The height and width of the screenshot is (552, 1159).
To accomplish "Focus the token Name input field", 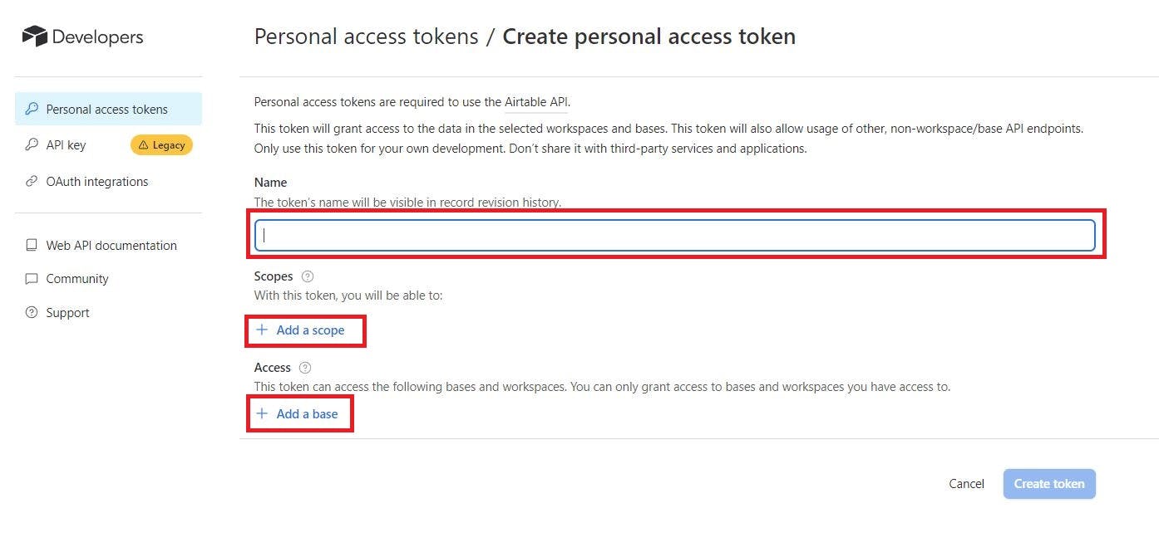I will 673,235.
